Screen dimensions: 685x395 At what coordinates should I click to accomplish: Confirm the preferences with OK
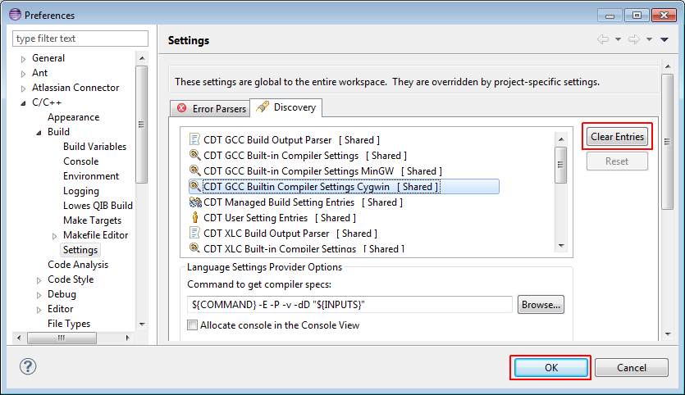551,367
